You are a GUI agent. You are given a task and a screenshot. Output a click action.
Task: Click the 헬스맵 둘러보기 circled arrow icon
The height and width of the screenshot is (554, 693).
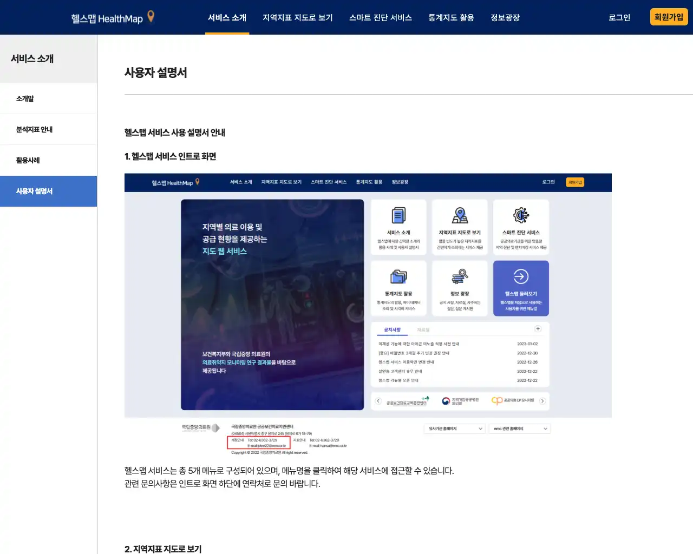coord(520,276)
